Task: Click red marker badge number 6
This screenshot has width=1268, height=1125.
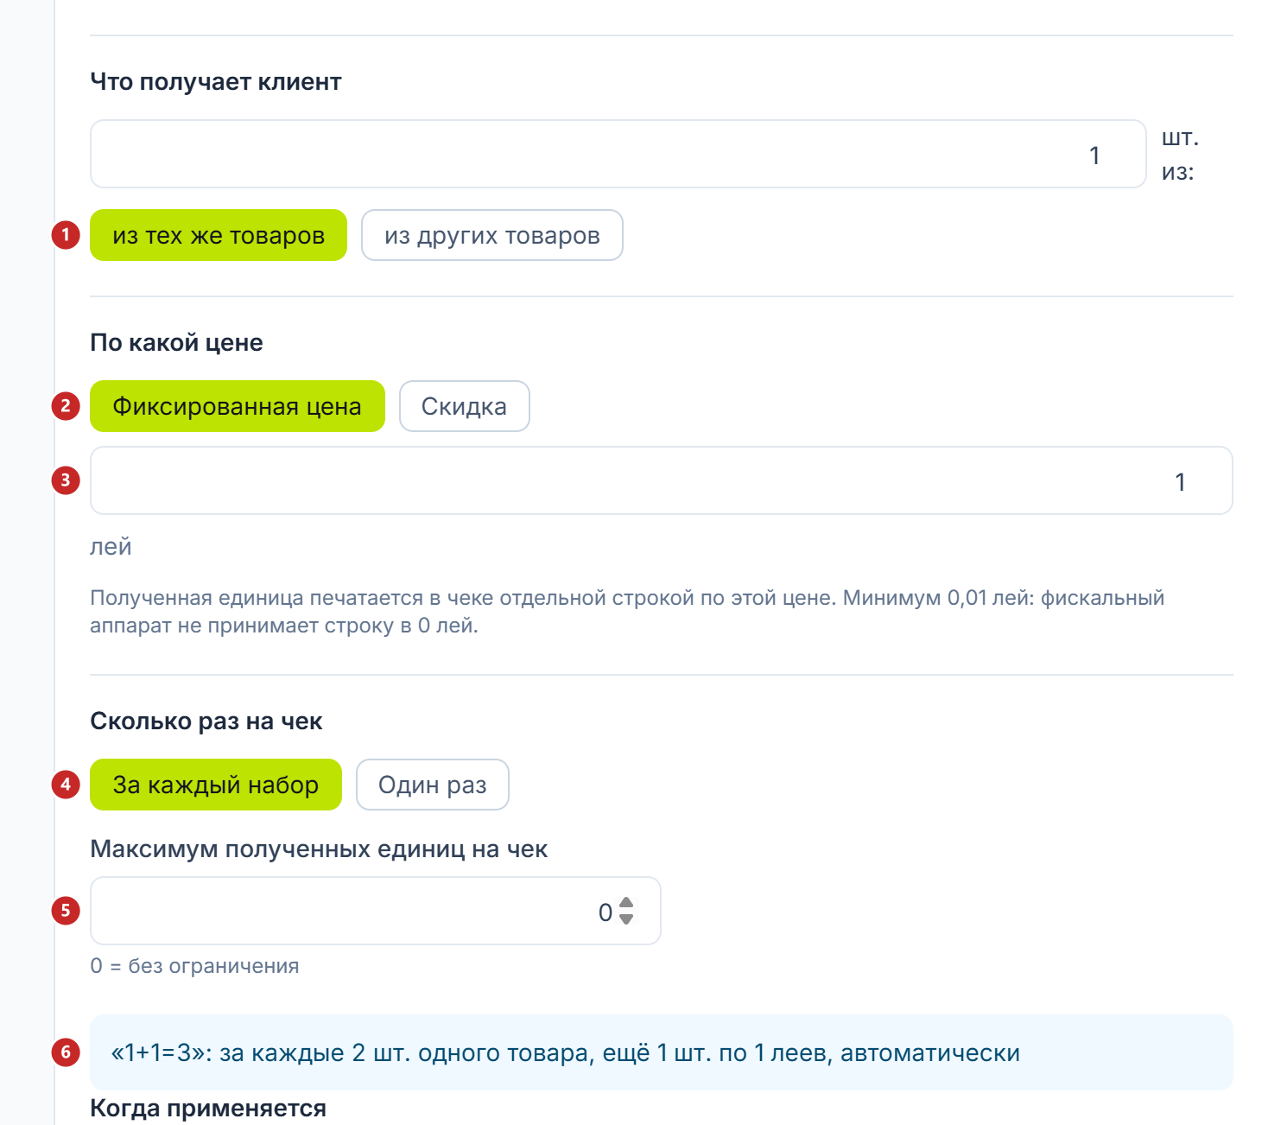Action: (66, 1052)
